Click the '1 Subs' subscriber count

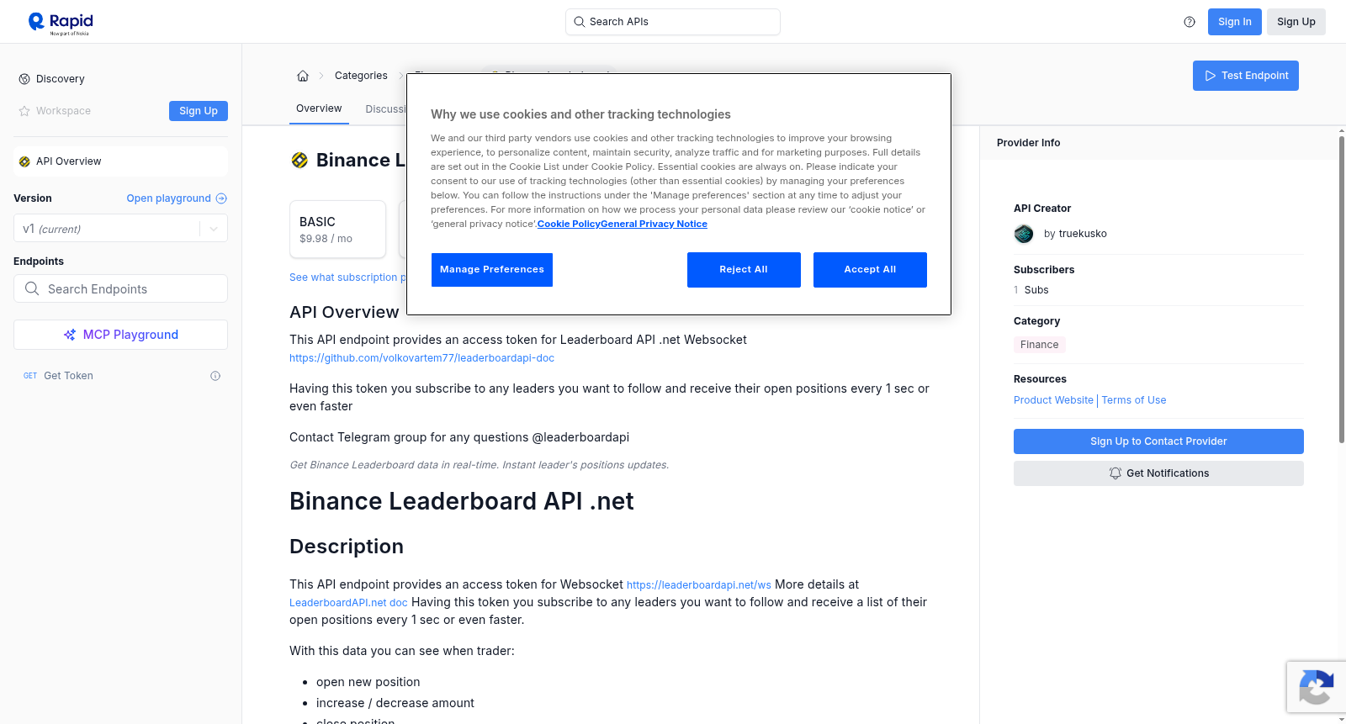(x=1031, y=290)
